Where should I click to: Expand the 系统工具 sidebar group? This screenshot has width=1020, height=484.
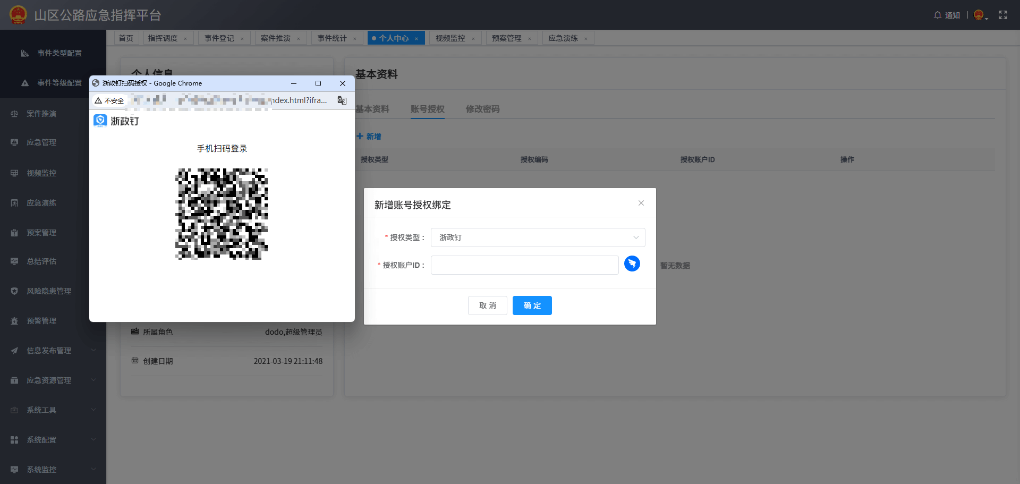(41, 410)
